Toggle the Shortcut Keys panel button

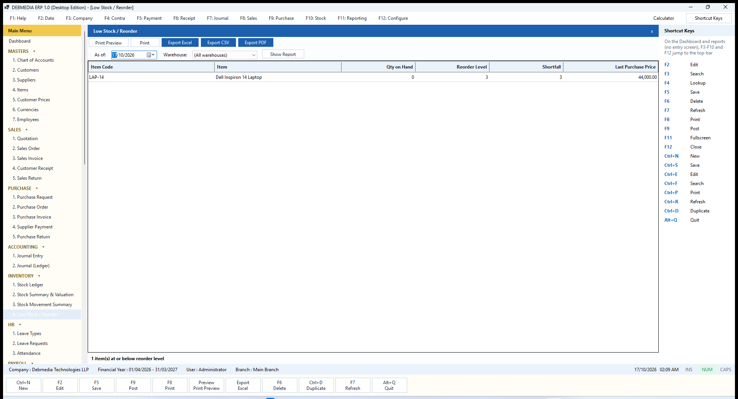coord(709,18)
